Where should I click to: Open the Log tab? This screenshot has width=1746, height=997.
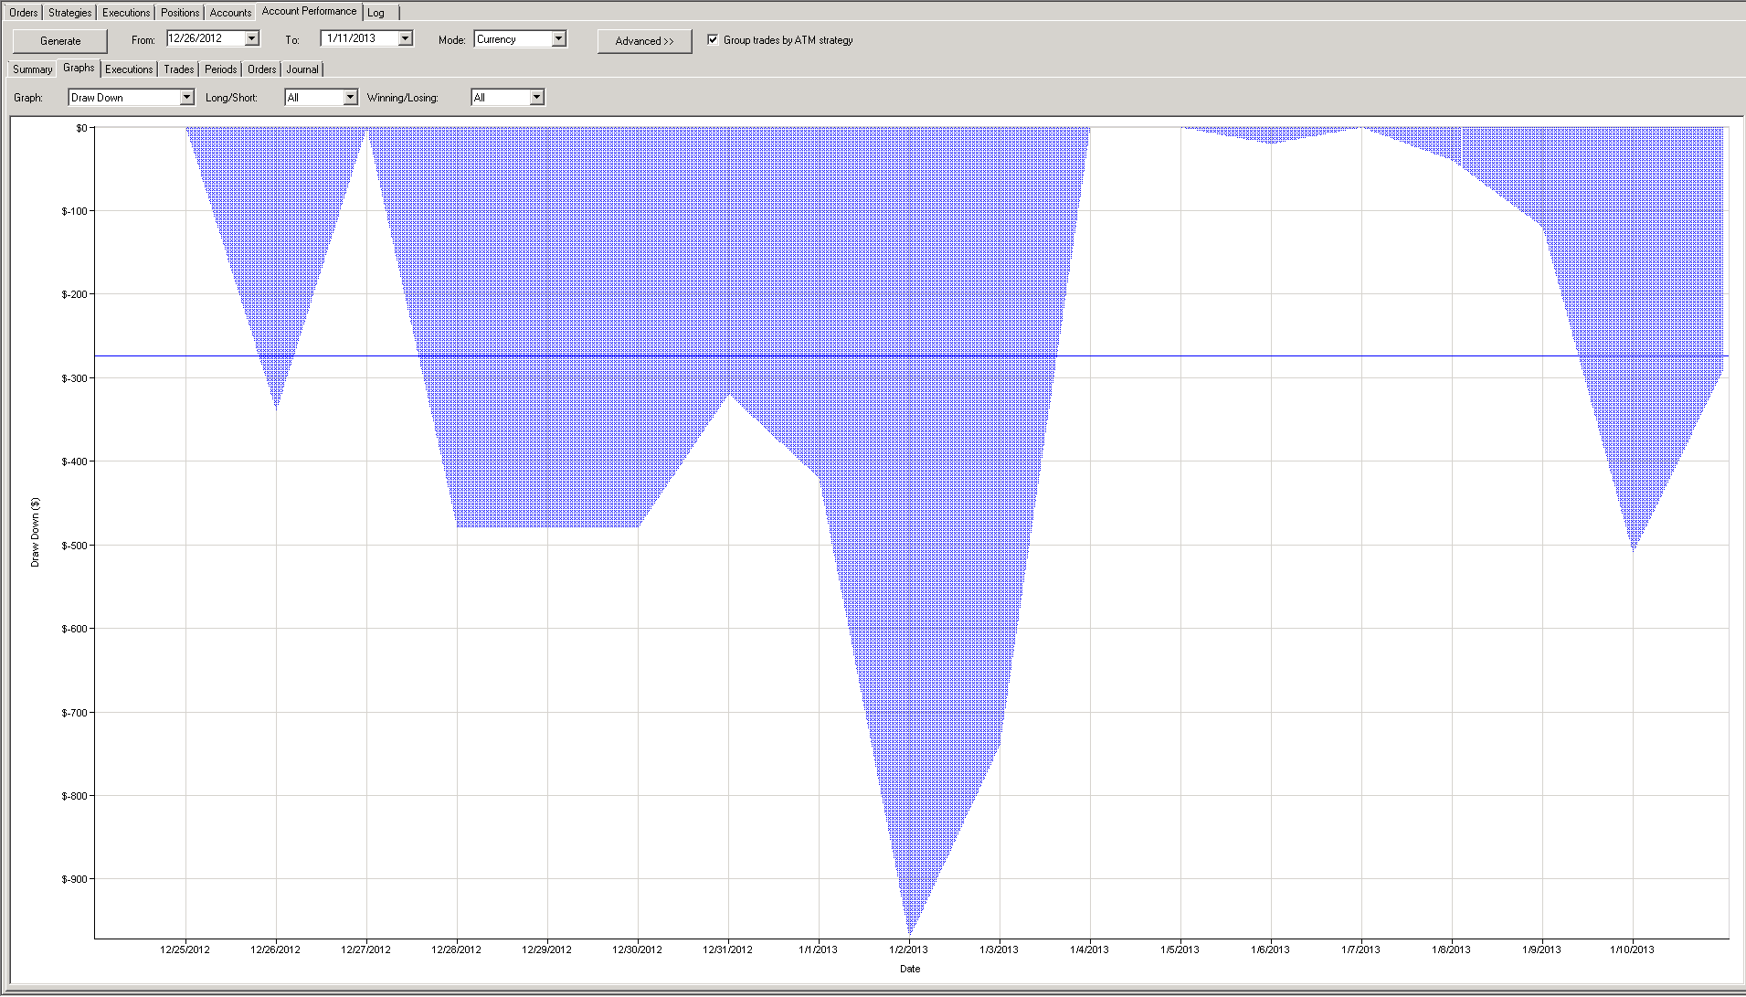pyautogui.click(x=376, y=13)
